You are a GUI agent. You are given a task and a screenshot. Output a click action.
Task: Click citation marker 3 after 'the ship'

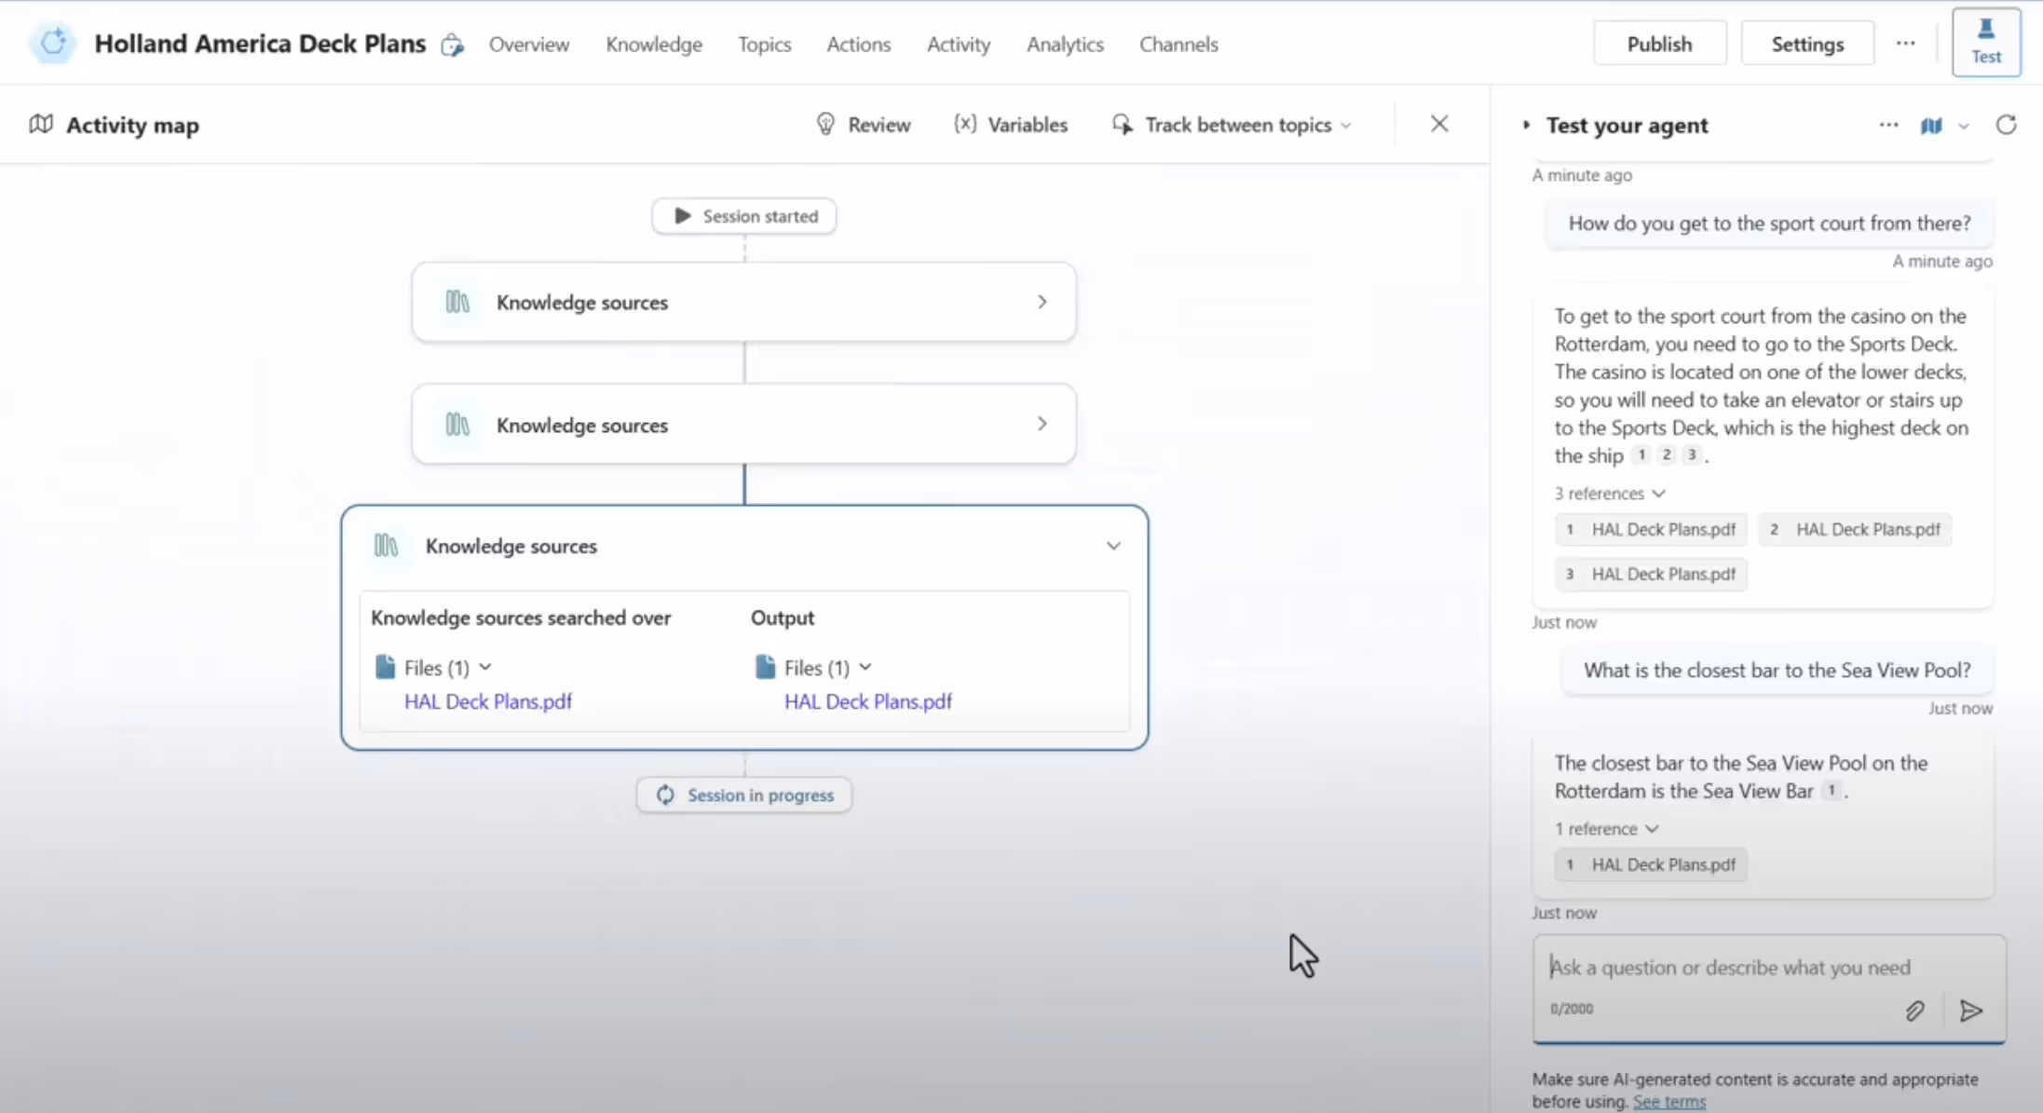click(x=1692, y=455)
